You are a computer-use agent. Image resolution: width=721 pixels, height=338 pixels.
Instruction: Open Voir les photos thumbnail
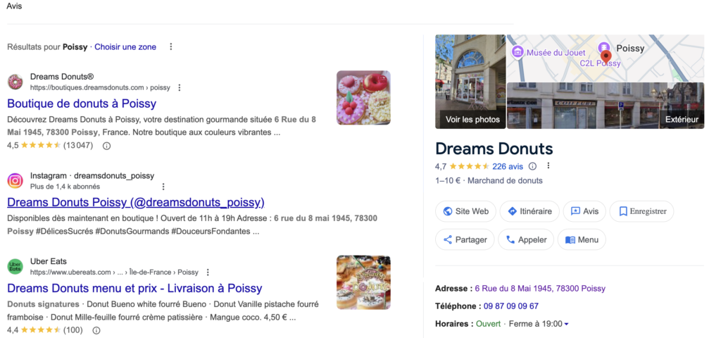tap(471, 82)
